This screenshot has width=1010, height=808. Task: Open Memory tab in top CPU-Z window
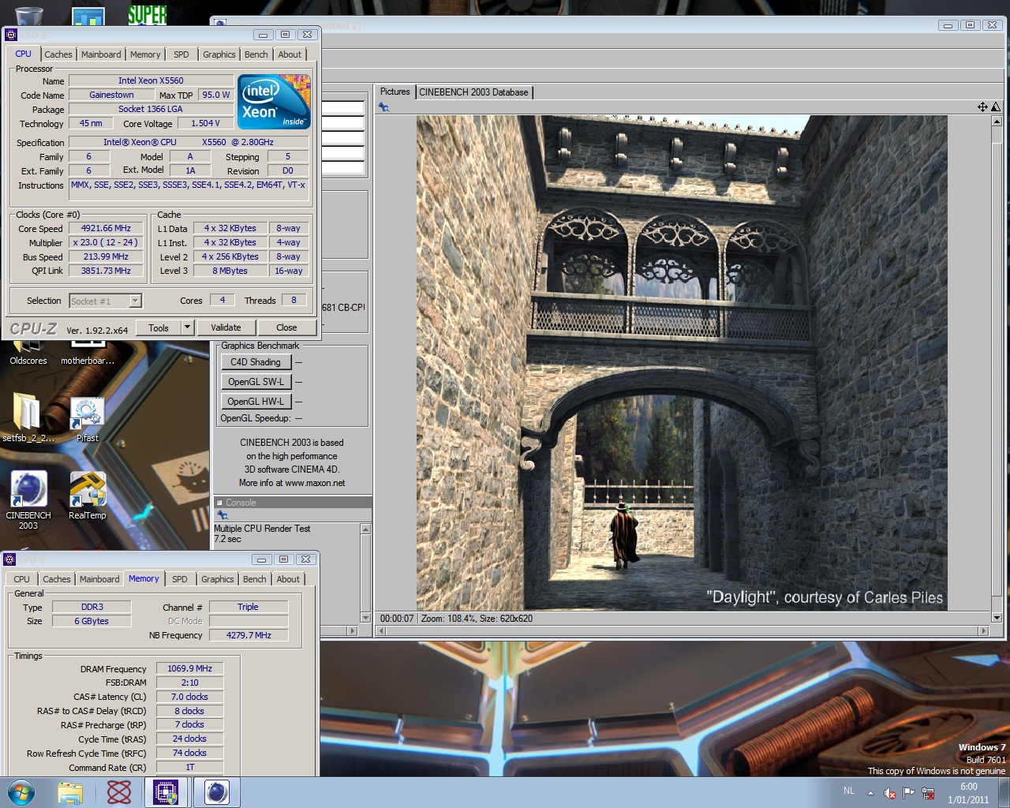(x=145, y=54)
